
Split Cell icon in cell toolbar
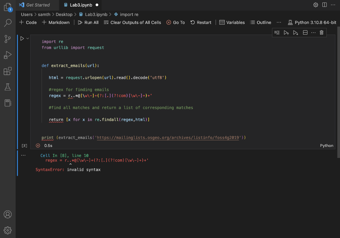click(305, 33)
